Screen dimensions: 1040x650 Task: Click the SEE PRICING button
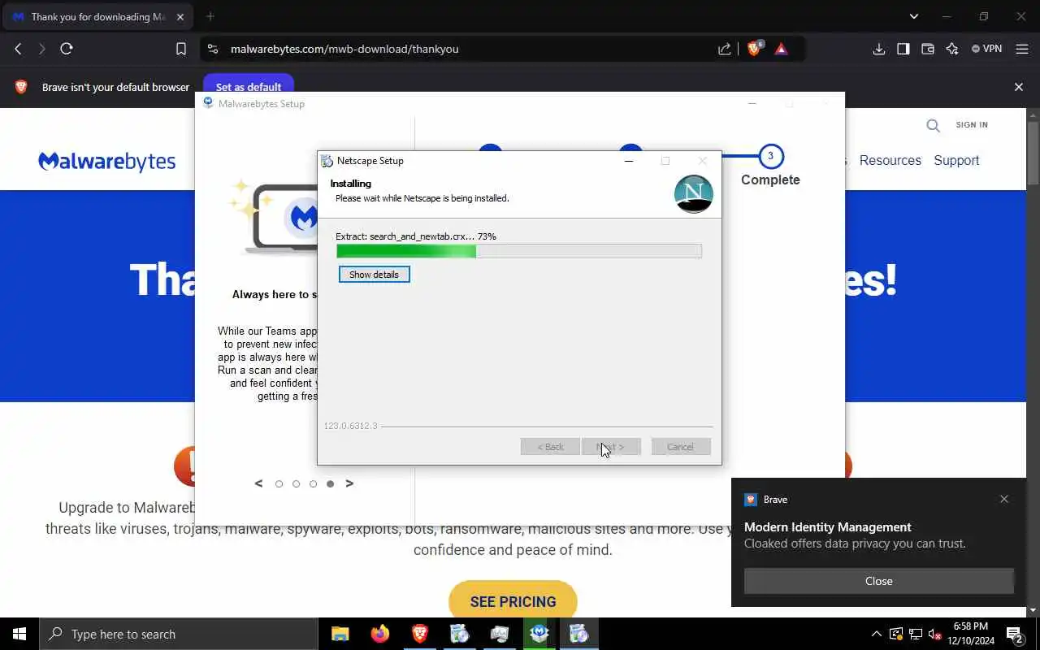[x=513, y=602]
